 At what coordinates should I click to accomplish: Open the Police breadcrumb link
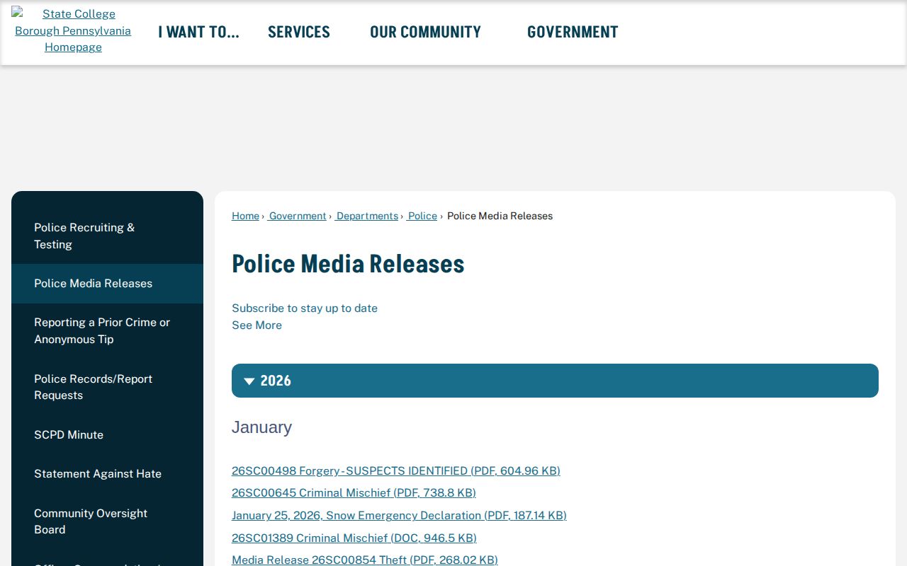422,216
